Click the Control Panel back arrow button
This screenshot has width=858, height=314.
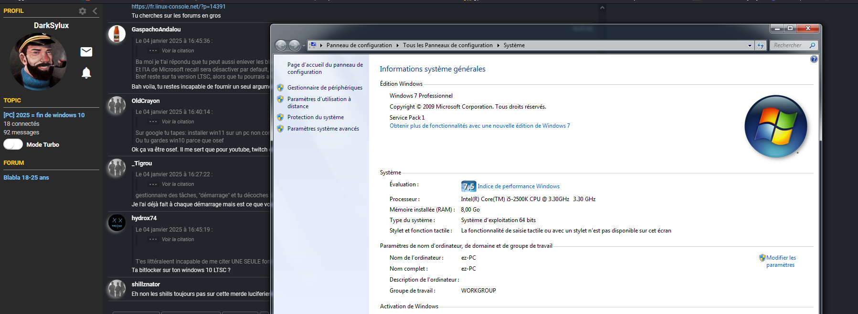pos(281,45)
